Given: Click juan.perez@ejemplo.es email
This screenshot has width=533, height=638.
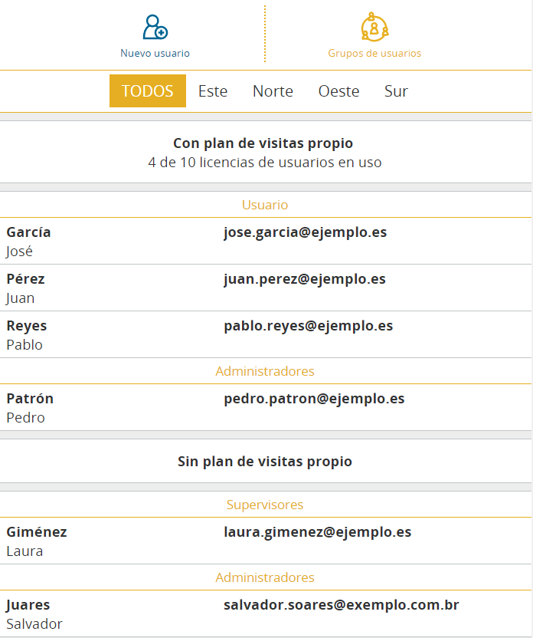Looking at the screenshot, I should coord(305,279).
